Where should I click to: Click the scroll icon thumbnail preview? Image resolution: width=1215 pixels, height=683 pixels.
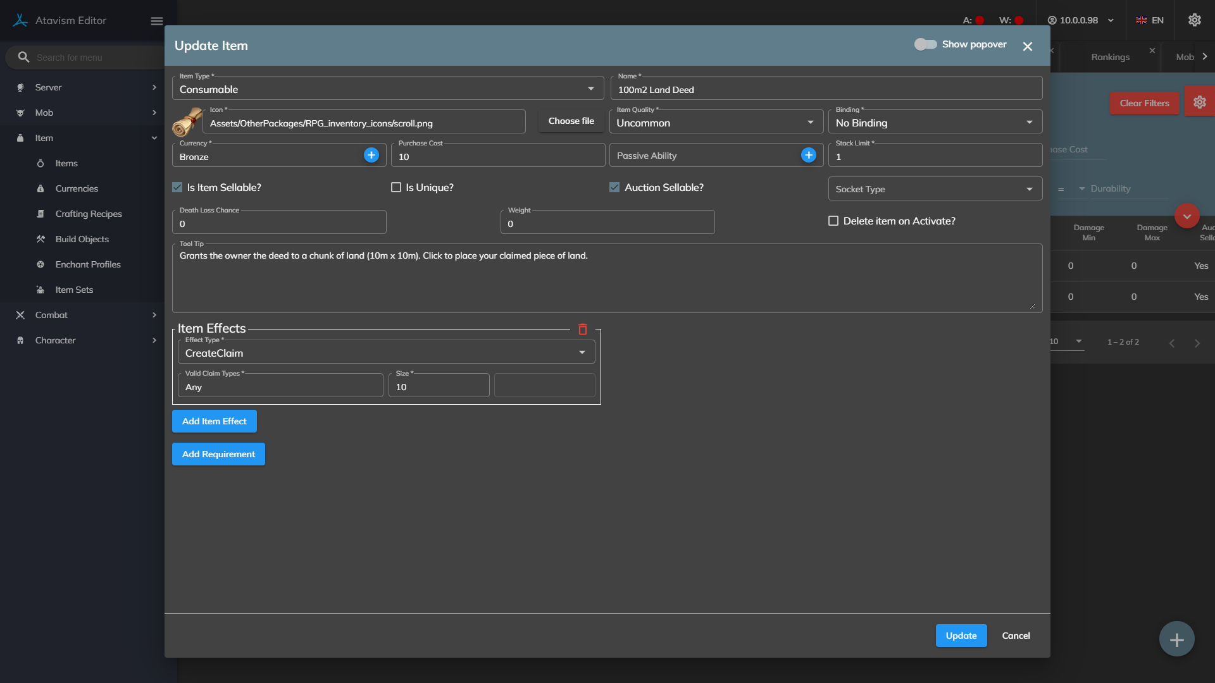pos(187,121)
